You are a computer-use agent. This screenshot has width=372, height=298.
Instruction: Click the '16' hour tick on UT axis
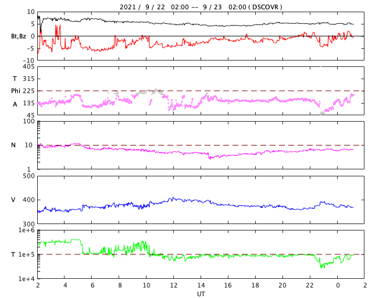(x=228, y=285)
